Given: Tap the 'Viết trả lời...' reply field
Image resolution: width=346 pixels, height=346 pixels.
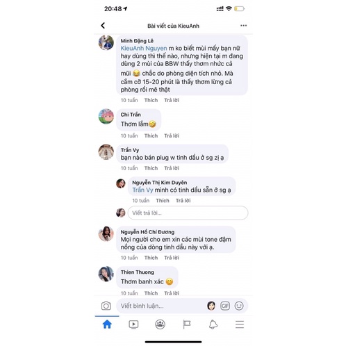Looking at the screenshot, I should point(188,213).
